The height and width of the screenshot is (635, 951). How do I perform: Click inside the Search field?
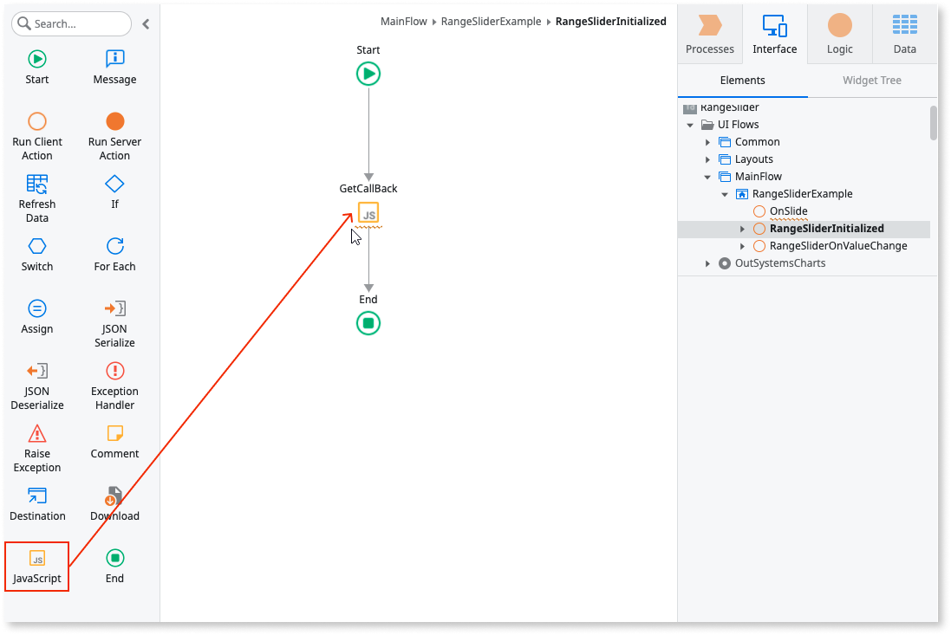pyautogui.click(x=69, y=23)
